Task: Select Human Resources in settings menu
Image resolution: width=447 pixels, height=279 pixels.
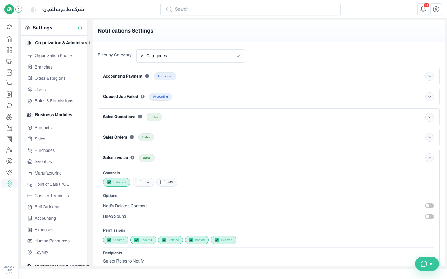Action: coord(52,241)
